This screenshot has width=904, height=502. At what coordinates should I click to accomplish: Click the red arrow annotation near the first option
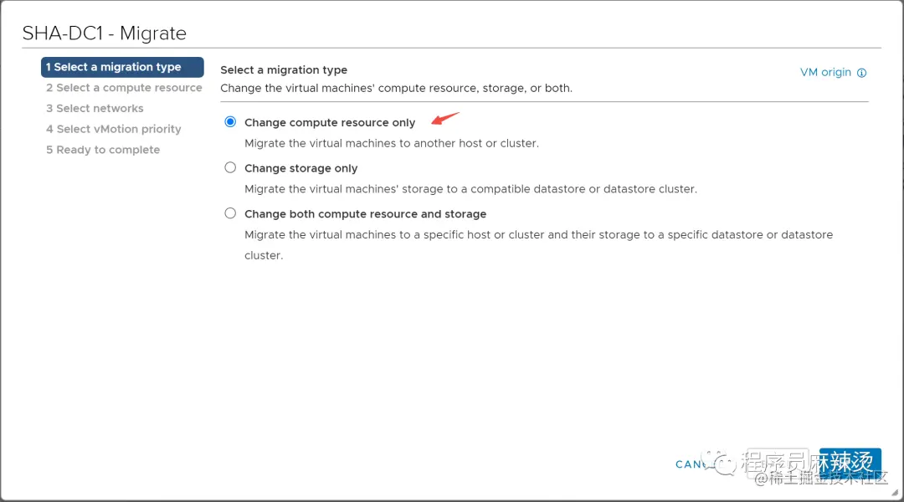pyautogui.click(x=445, y=118)
